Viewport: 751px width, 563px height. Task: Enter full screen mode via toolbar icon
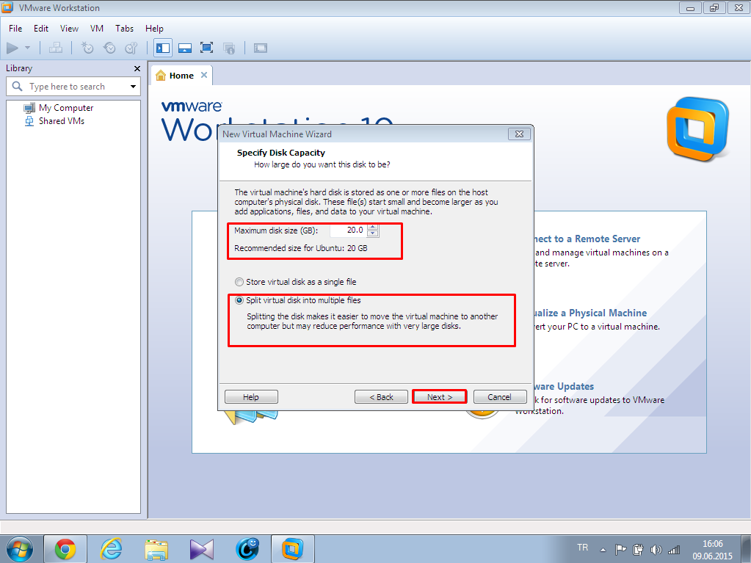[x=206, y=48]
